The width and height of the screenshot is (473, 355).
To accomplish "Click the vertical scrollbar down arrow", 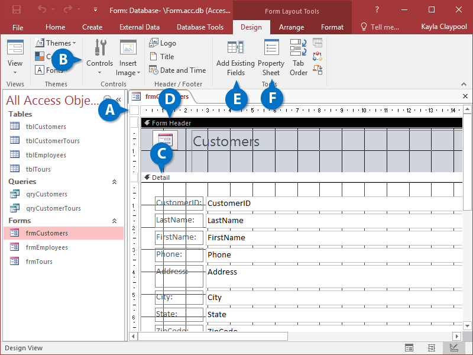I will point(467,325).
